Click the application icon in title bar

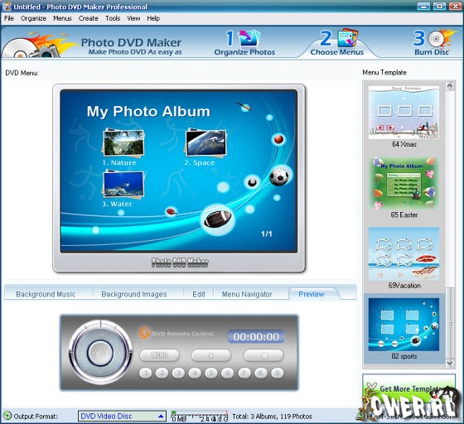click(x=7, y=7)
